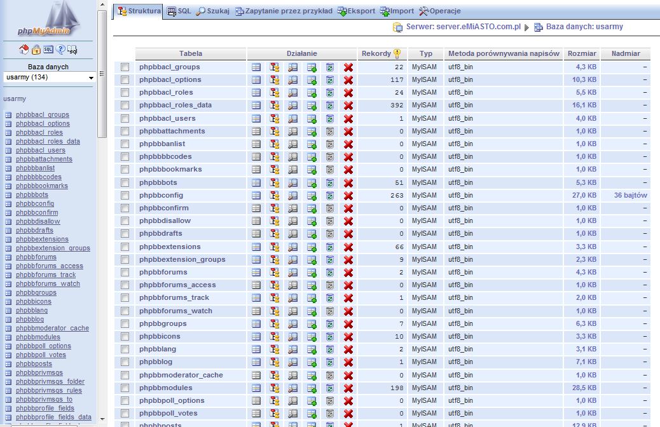Check the phpbbacl_users row checkbox
Image resolution: width=660 pixels, height=427 pixels.
tap(125, 118)
